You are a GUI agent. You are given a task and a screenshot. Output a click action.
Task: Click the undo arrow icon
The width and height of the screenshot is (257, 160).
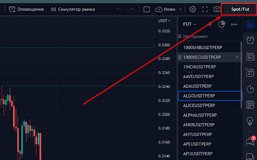pos(119,9)
